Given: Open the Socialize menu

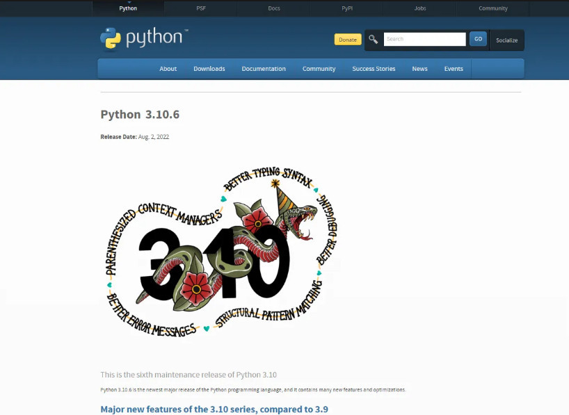Looking at the screenshot, I should click(x=506, y=40).
